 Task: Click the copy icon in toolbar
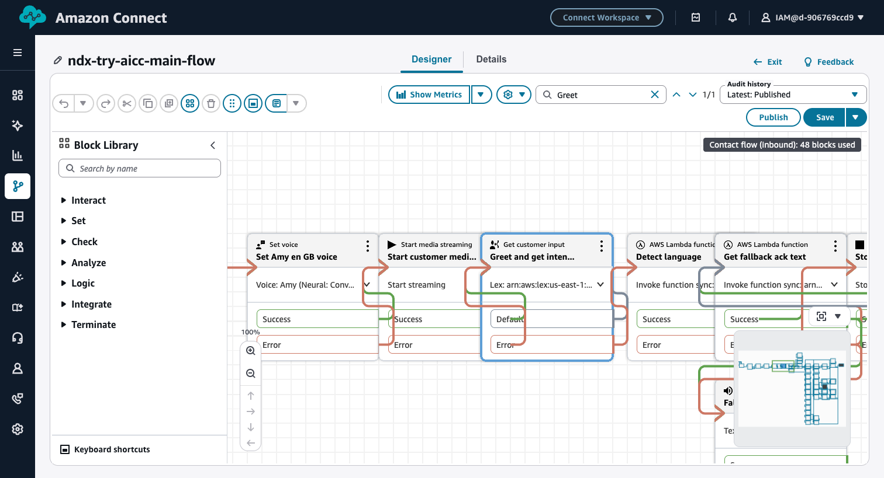[148, 103]
